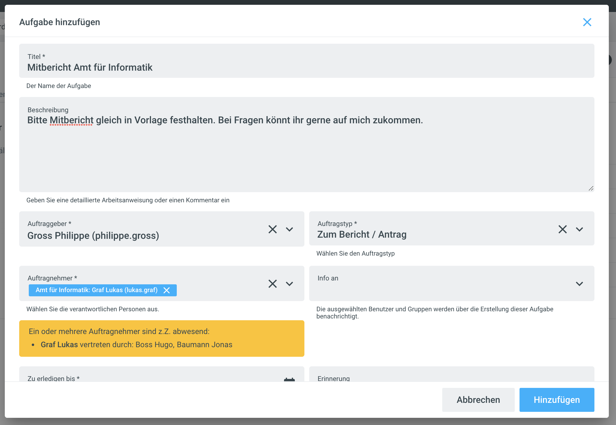Grab the Beschreibung resize handle

click(591, 188)
